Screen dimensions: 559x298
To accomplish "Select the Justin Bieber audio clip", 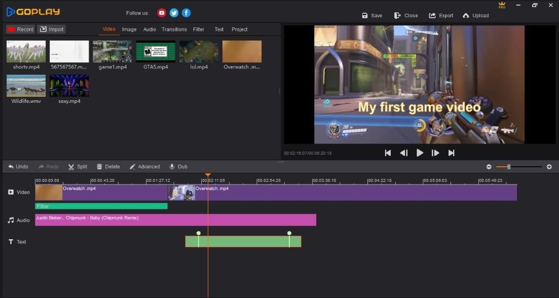I will (x=175, y=220).
